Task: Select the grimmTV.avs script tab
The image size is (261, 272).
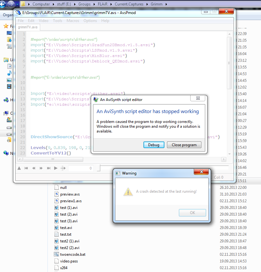Action: click(28, 27)
